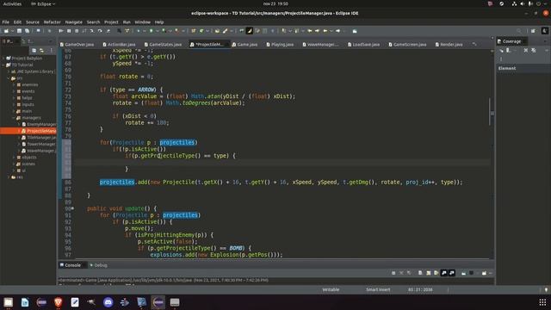
Task: Click Collapse All in Package Explorer toolbar
Action: 34,50
